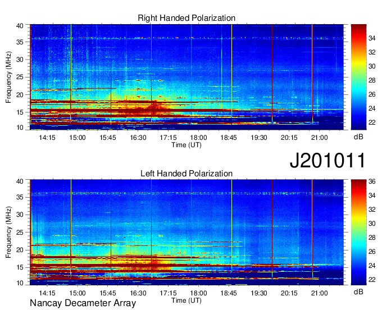The width and height of the screenshot is (382, 310).
Task: Click the 25 frequency tick of the upper plot
Action: pyautogui.click(x=20, y=77)
